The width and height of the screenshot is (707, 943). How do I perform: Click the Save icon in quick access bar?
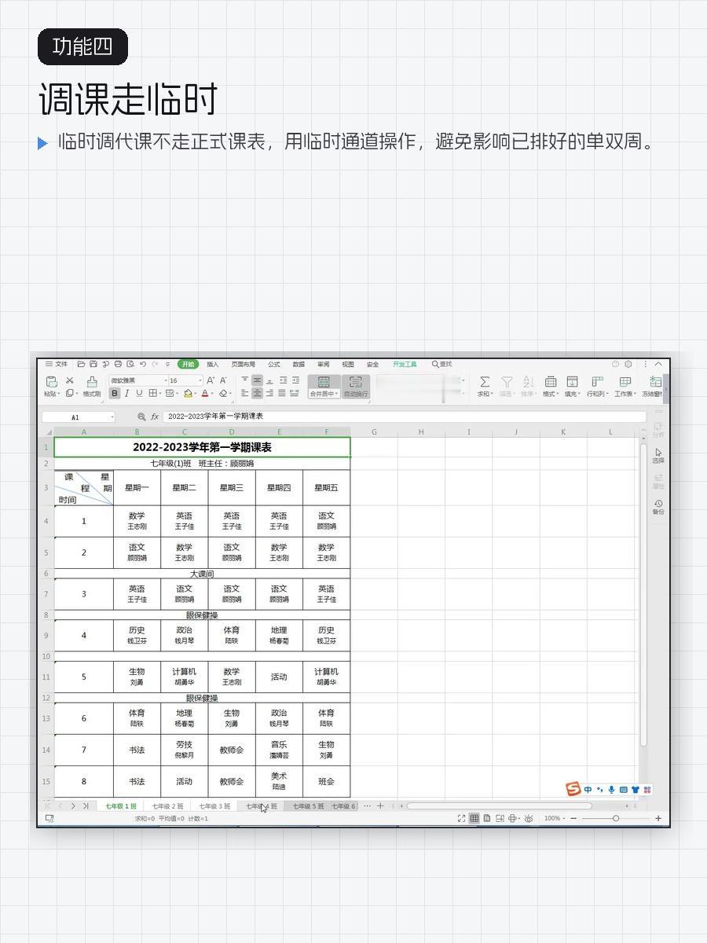(93, 364)
